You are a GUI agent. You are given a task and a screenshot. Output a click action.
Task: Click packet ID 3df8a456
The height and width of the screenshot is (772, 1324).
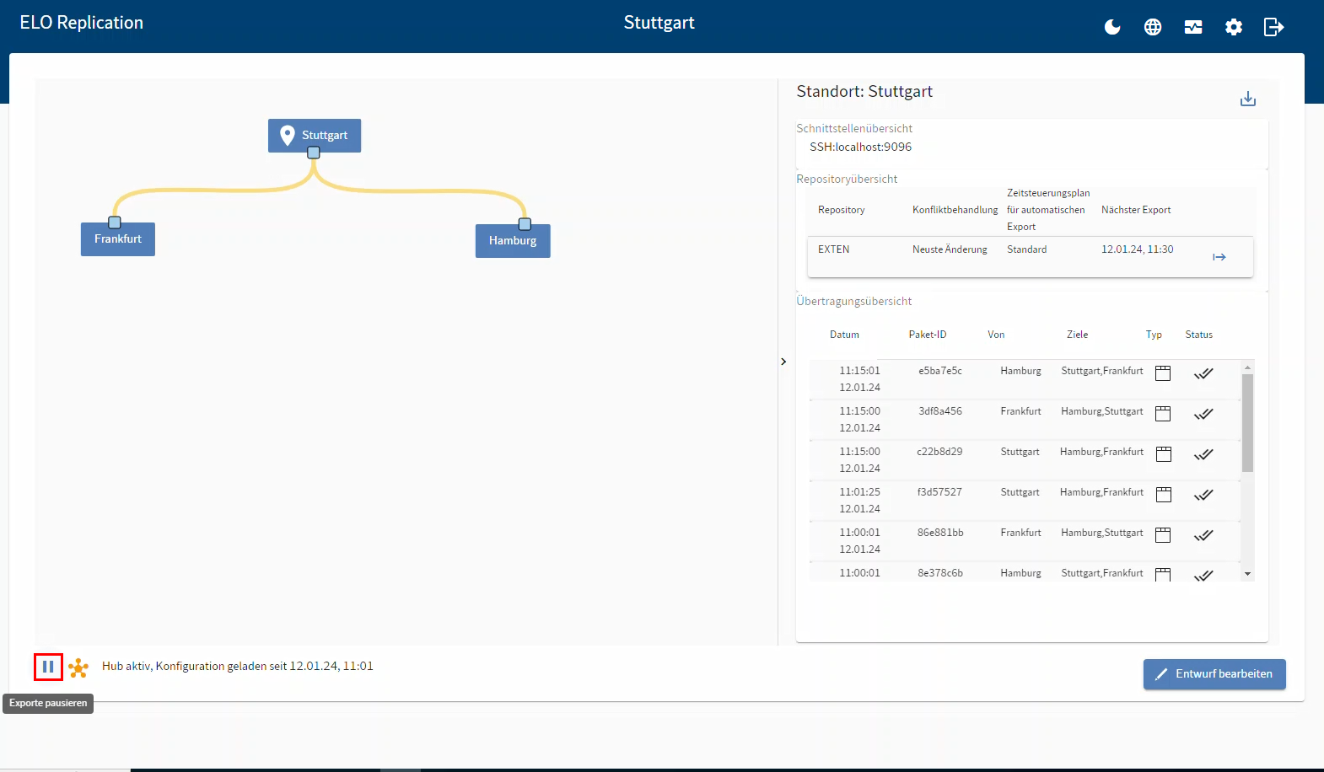(x=940, y=411)
